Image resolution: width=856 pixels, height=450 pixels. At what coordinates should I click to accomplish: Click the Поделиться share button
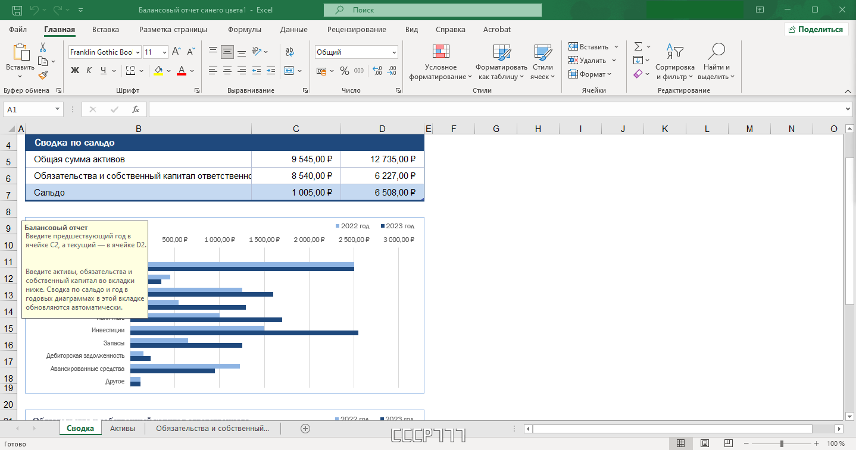pyautogui.click(x=816, y=30)
